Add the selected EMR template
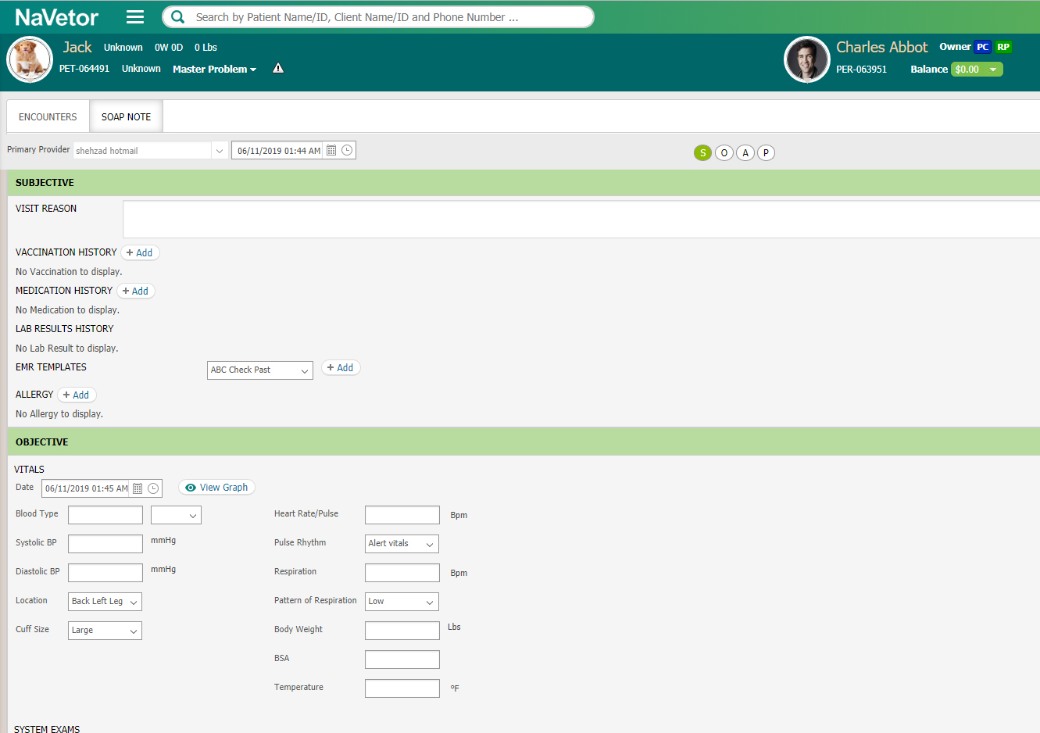1040x733 pixels. (341, 368)
